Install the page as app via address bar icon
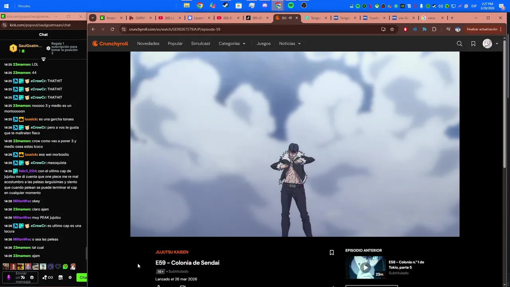Image resolution: width=510 pixels, height=287 pixels. pyautogui.click(x=383, y=29)
